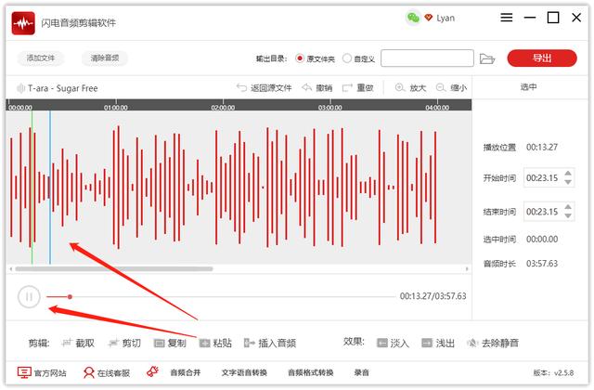Click the 剪切 cut tool
Screen dimensions: 594x390
(x=124, y=344)
